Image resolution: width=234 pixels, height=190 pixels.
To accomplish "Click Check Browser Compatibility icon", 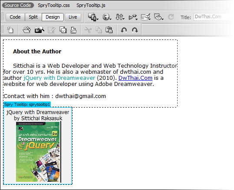I will (146, 17).
